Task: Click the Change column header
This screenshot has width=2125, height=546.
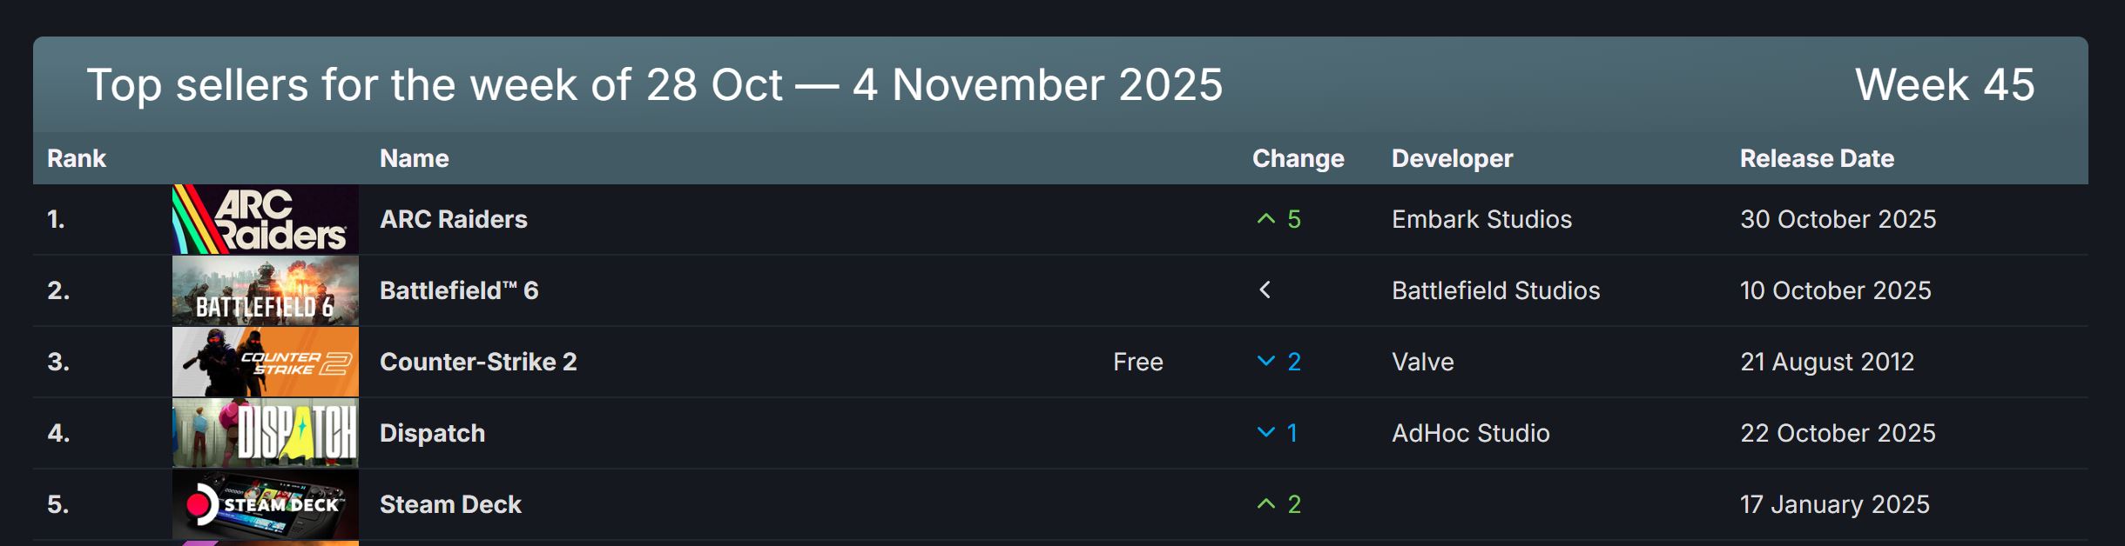Action: click(x=1298, y=158)
